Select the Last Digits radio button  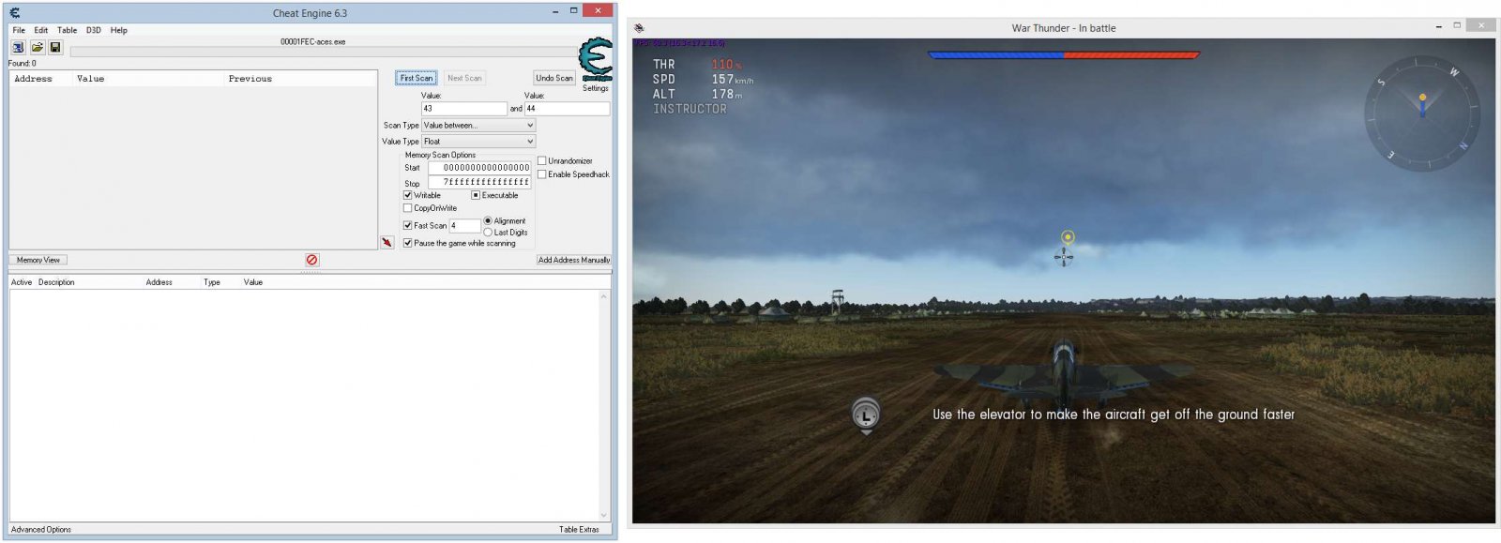pos(488,233)
